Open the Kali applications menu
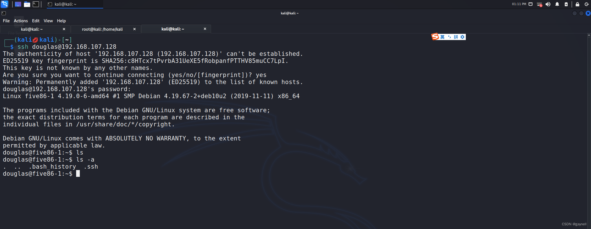 5,4
